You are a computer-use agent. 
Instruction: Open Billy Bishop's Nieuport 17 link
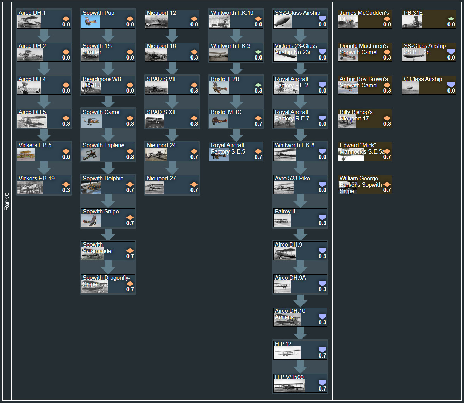[x=356, y=115]
